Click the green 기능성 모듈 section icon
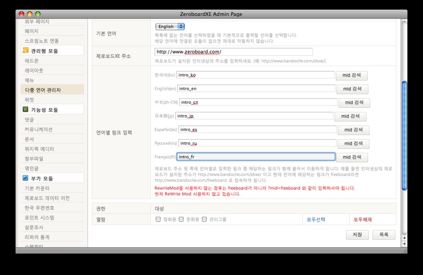 (26, 109)
